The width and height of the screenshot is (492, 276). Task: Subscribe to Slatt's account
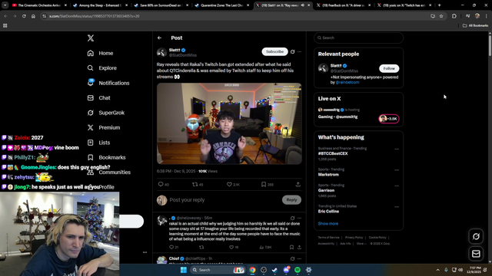274,51
